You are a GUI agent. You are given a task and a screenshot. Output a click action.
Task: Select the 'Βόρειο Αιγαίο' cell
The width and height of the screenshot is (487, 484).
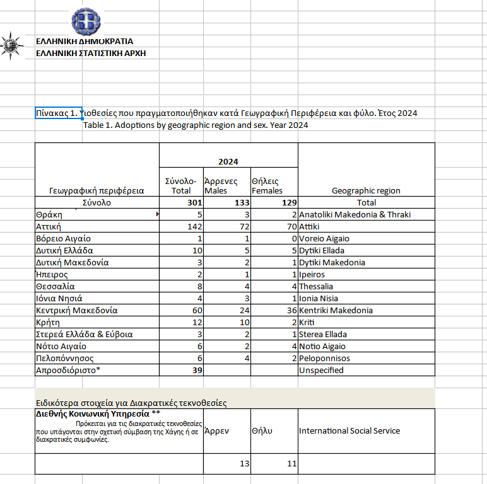97,238
